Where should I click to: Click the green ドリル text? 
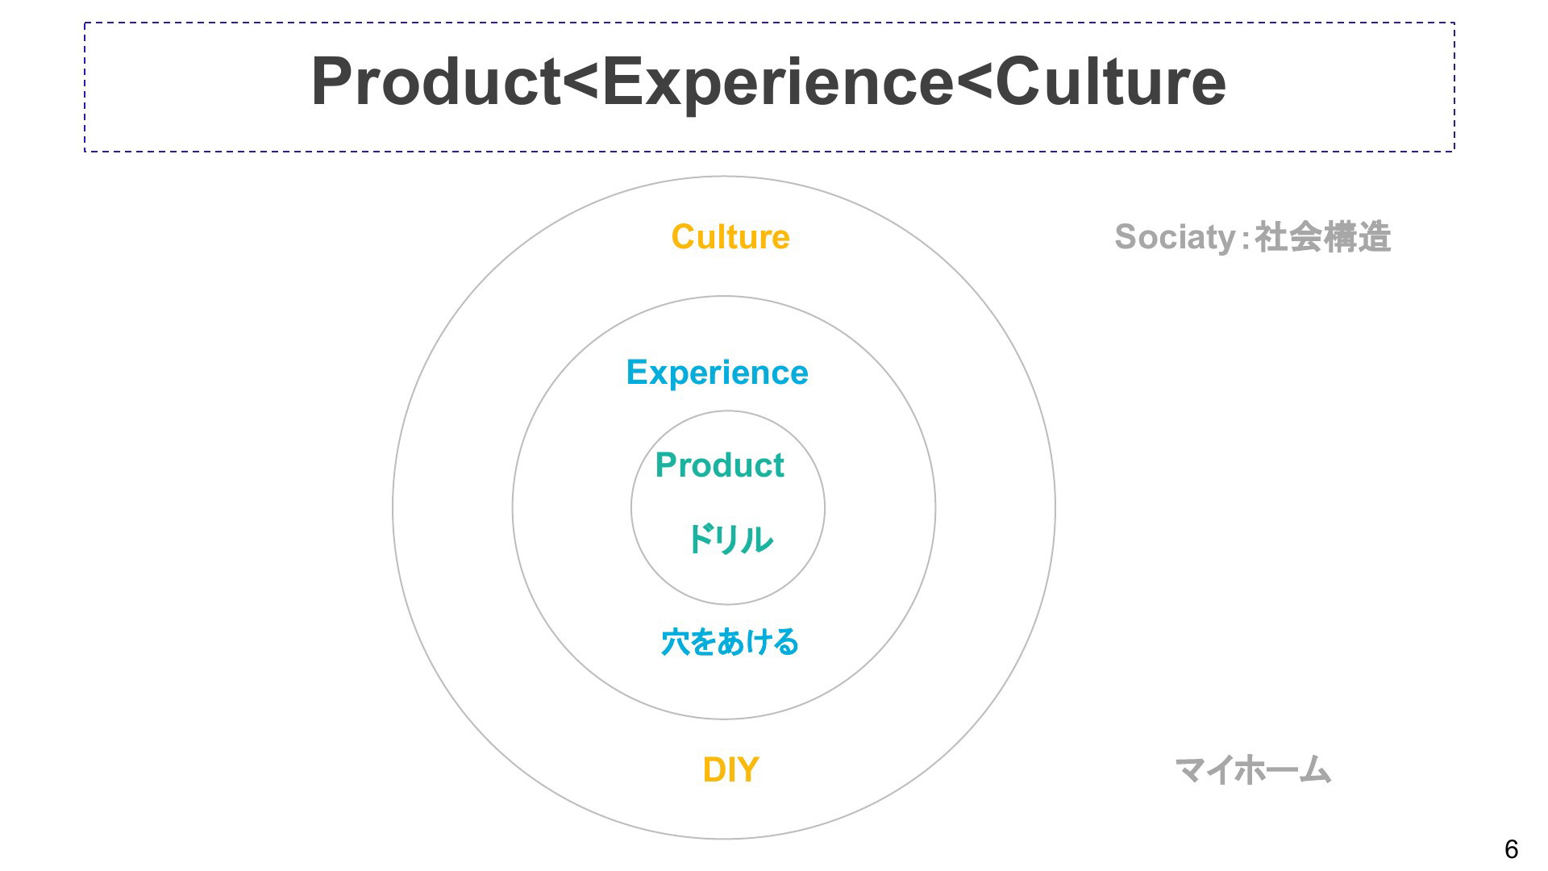point(730,540)
